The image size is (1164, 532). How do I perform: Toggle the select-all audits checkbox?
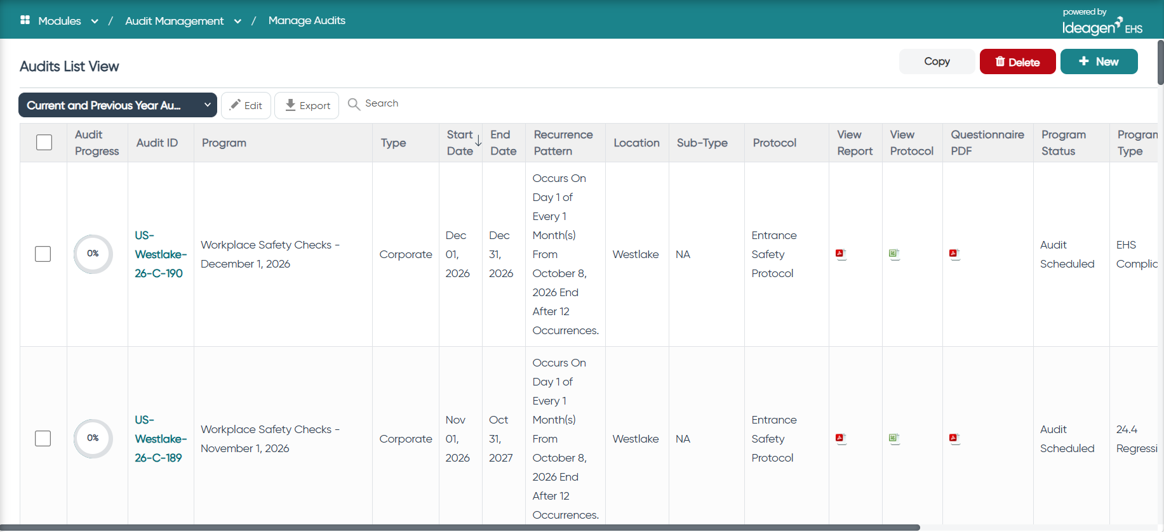point(44,143)
